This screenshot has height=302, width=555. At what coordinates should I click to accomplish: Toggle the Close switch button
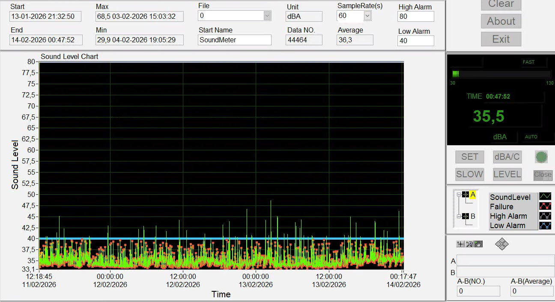(x=543, y=175)
